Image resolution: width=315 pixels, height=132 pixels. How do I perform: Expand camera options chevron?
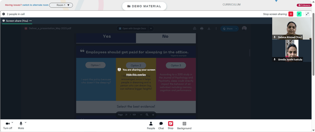point(12,122)
